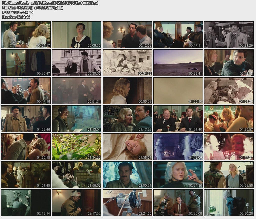Image resolution: width=256 pixels, height=219 pixels.
Task: Click the mustached man frame 02:00:21
Action: click(x=127, y=175)
